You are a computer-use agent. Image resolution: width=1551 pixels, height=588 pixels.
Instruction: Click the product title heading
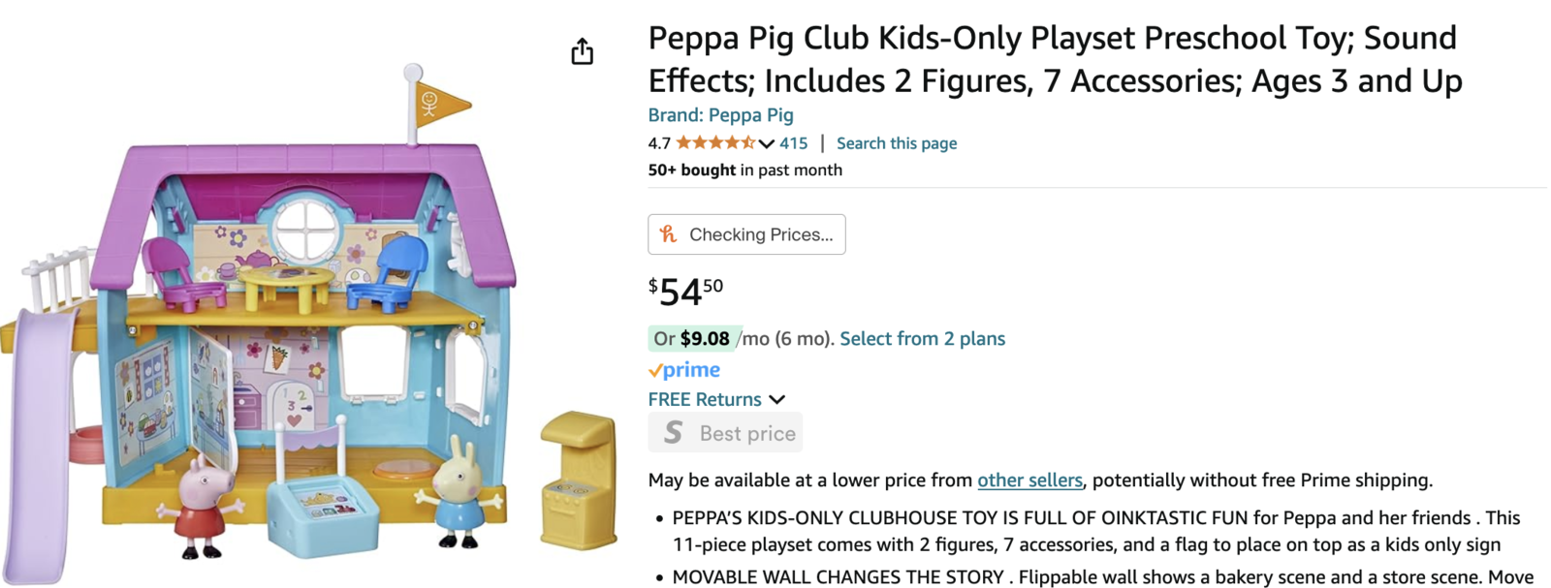point(1055,59)
